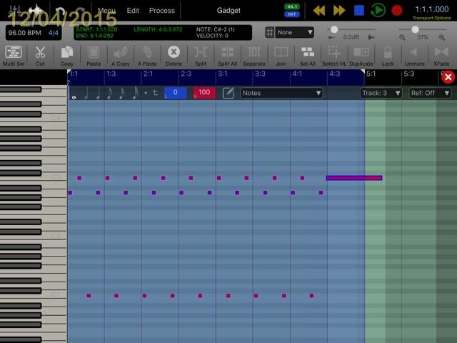
Task: Click the A Copy automation icon
Action: [x=121, y=56]
